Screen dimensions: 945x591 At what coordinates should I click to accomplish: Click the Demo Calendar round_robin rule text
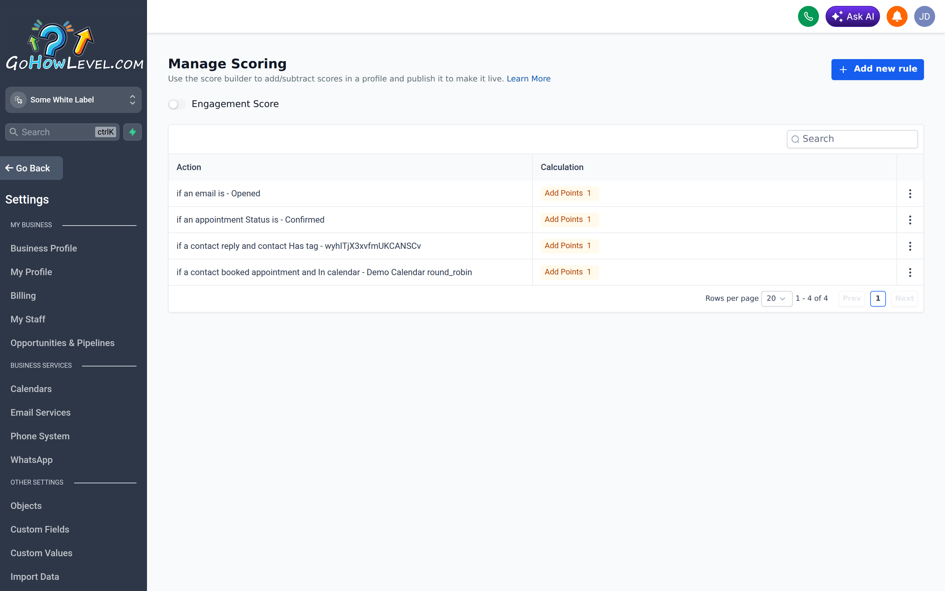(324, 273)
